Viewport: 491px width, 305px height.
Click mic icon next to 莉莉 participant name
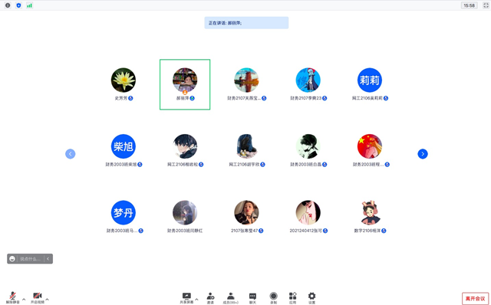coord(386,98)
